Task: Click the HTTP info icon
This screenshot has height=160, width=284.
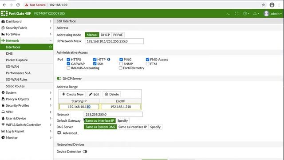Action: 109,59
